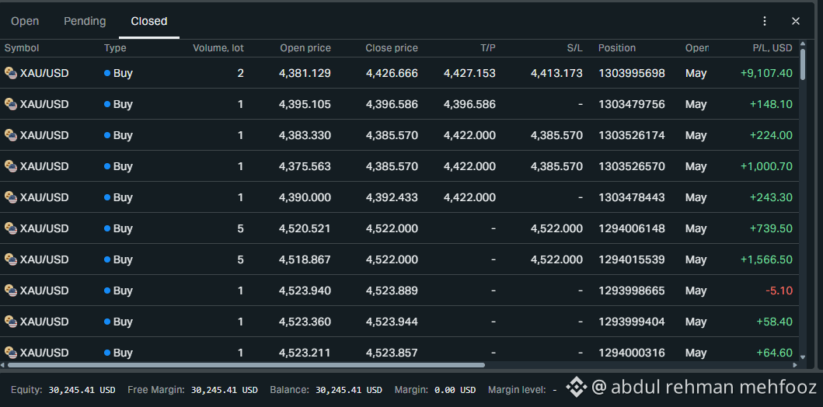Click the Free Margin value 30,245.41 USD

pos(224,390)
